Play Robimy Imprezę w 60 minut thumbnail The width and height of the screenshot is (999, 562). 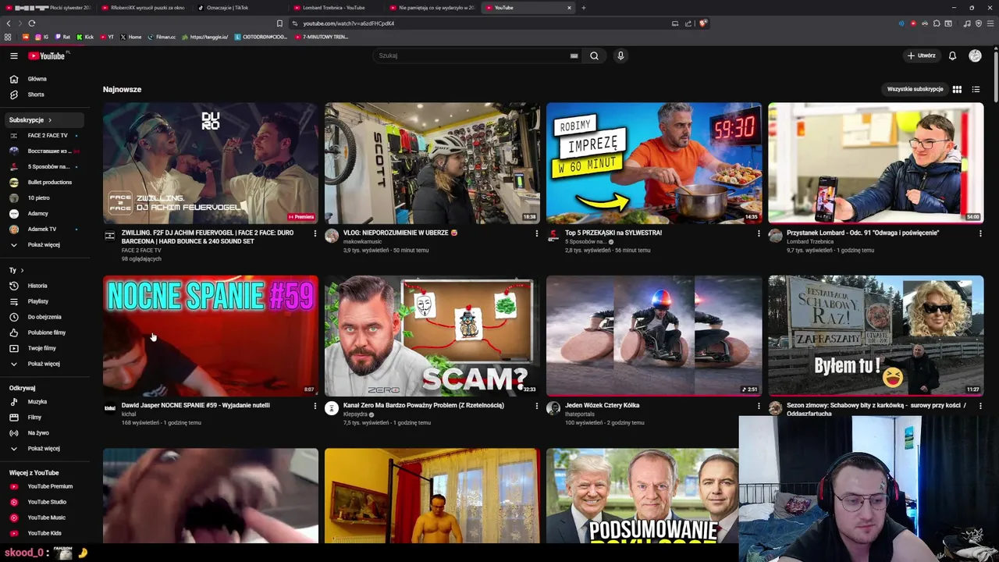[654, 163]
